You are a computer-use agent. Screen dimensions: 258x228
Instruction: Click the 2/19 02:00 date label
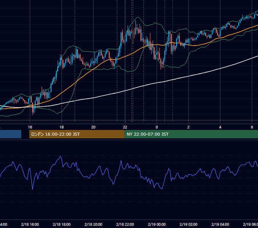[x=189, y=224]
